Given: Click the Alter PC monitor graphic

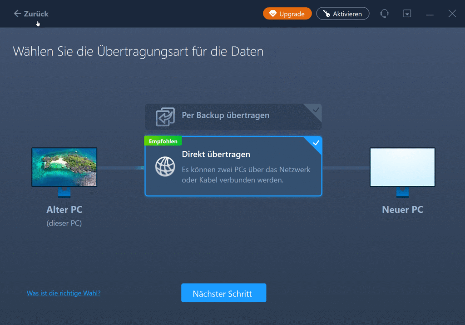Looking at the screenshot, I should [64, 166].
